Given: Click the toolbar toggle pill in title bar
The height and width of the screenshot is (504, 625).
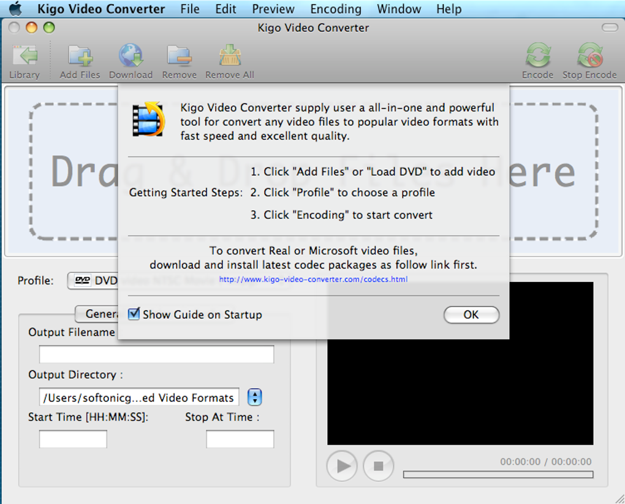Looking at the screenshot, I should (x=610, y=28).
